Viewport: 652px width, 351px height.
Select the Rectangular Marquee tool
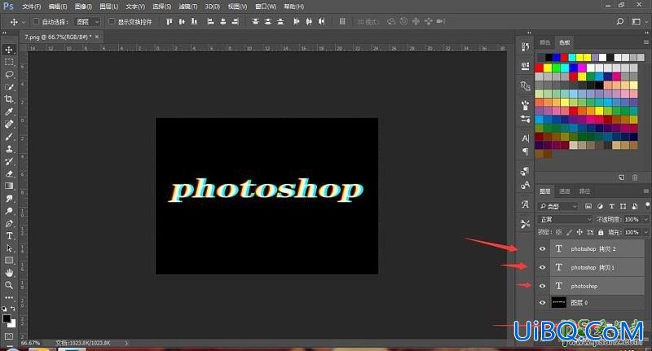(x=9, y=63)
